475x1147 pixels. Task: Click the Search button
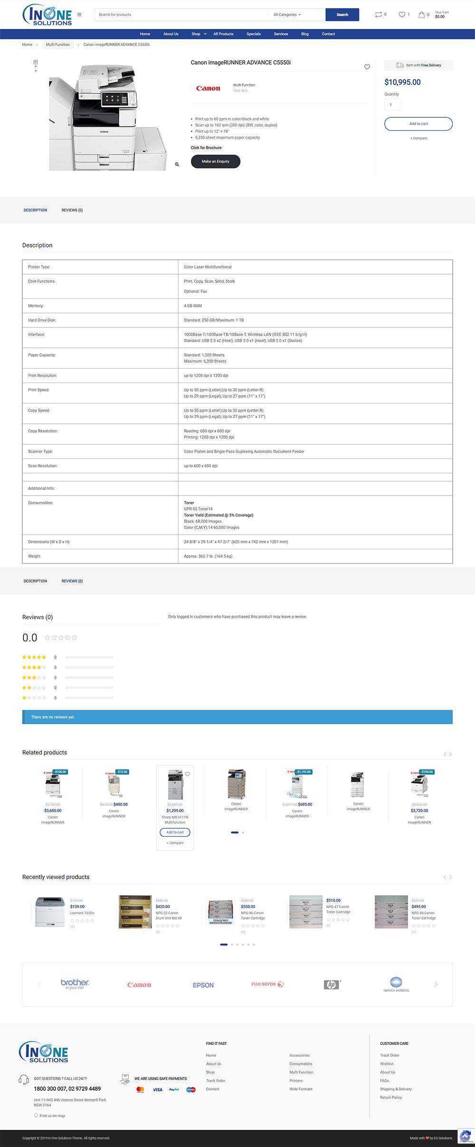click(342, 15)
